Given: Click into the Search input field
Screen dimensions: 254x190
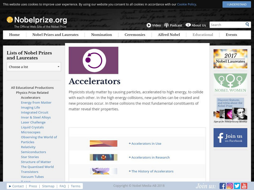Looking at the screenshot, I should point(227,25).
